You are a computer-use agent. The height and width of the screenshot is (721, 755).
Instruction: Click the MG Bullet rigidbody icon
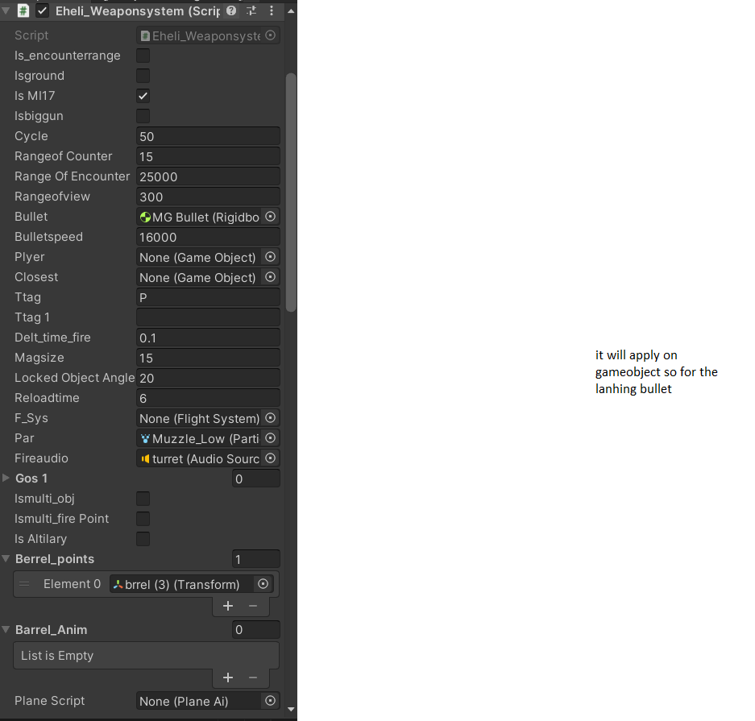(x=146, y=217)
